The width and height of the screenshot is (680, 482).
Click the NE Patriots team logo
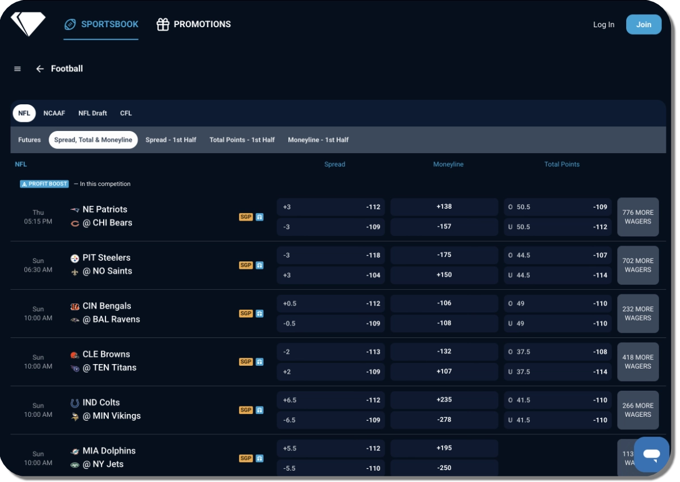click(75, 210)
